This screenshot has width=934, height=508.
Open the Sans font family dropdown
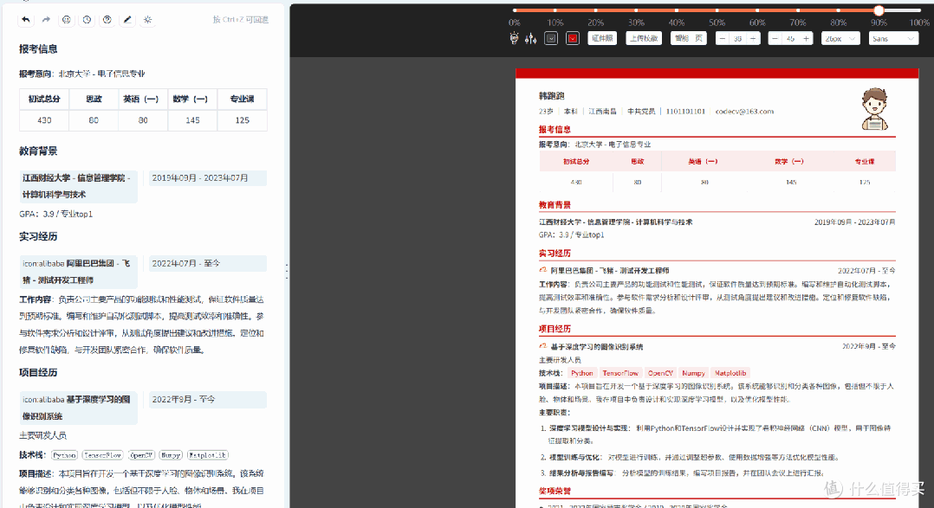[893, 39]
